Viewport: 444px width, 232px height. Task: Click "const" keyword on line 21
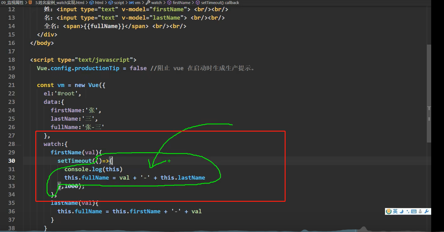45,85
